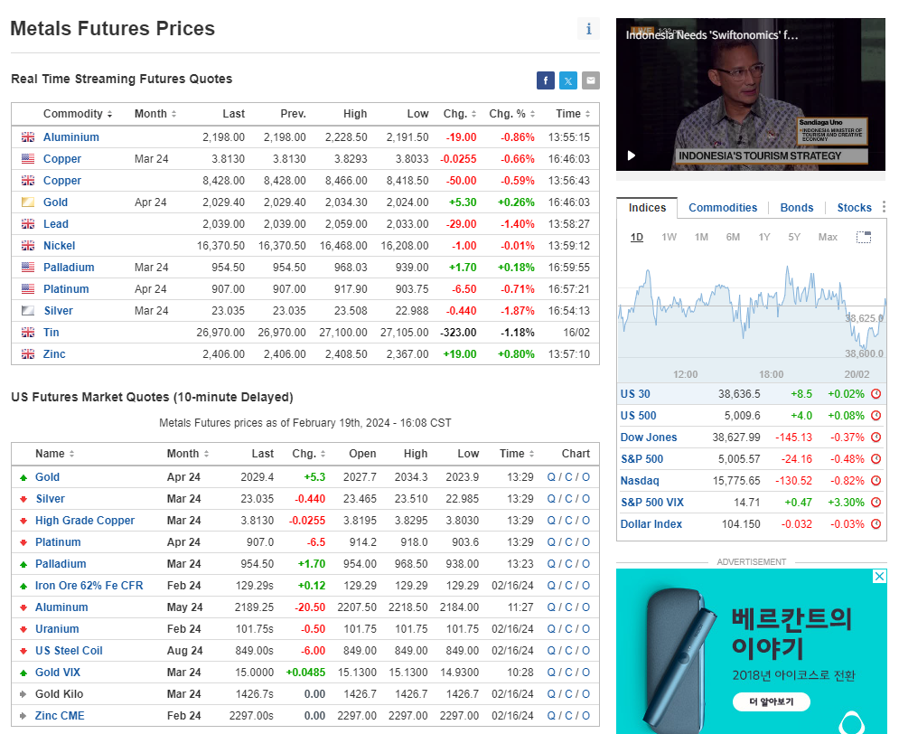Image resolution: width=899 pixels, height=734 pixels.
Task: Switch to the Commodities tab
Action: click(723, 208)
